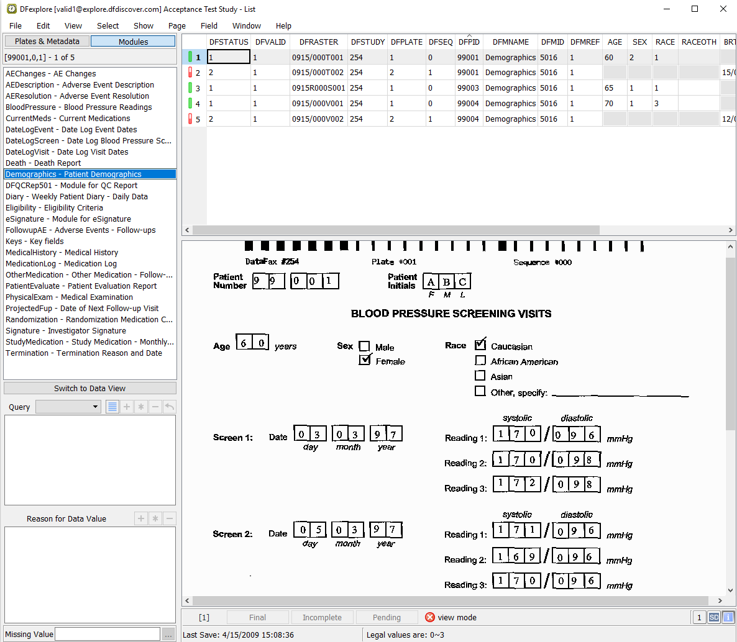Click the red view mode indicator

coord(430,617)
